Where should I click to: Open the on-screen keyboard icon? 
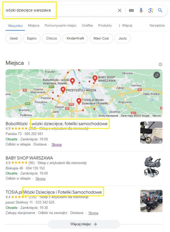click(x=131, y=10)
